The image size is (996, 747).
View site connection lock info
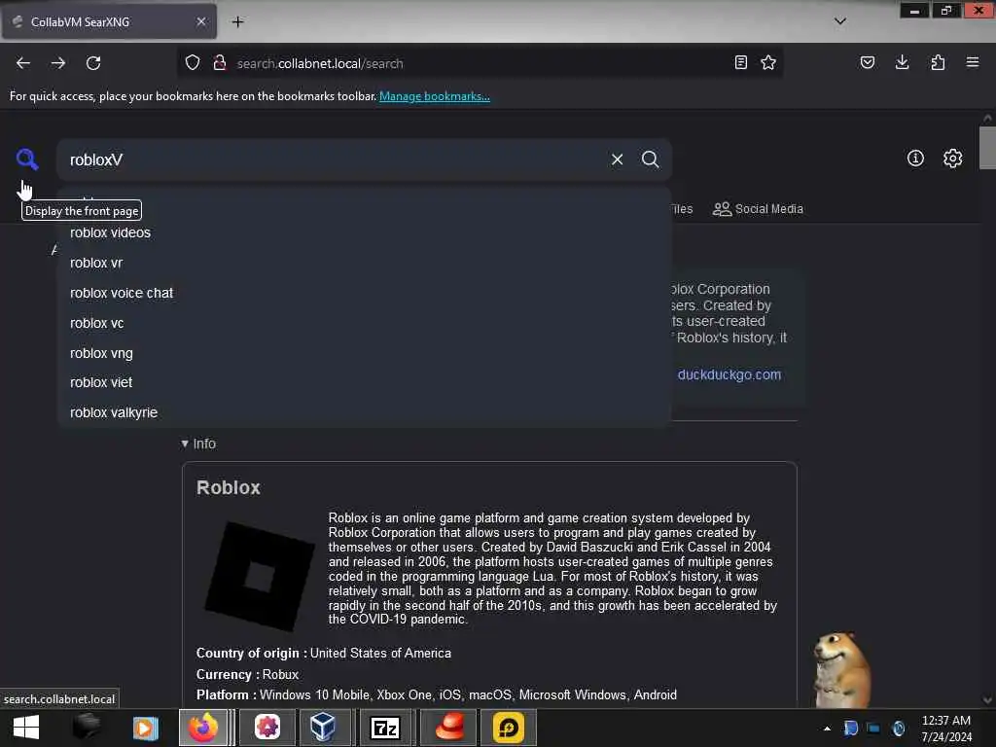[x=220, y=62]
